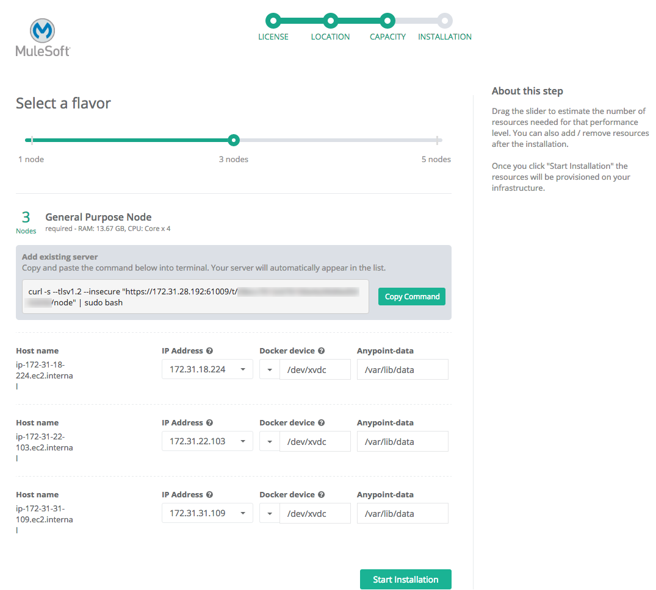Click the Docker device help icon for the first host
Viewport: 656px width, 590px height.
[x=321, y=351]
